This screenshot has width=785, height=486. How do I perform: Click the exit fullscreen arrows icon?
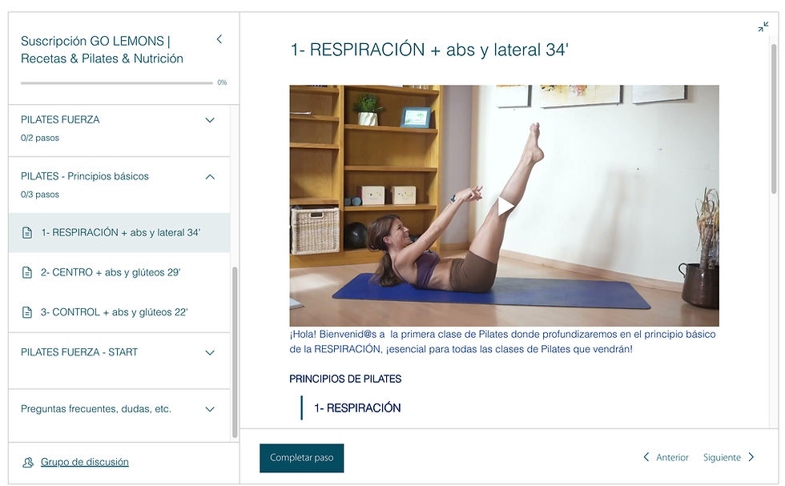763,26
